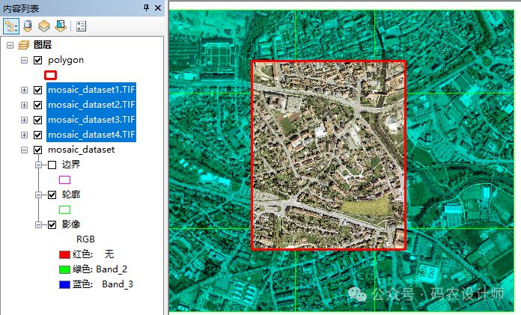Hide the mosaic_dataset2.TIF layer
Image resolution: width=521 pixels, height=315 pixels.
37,105
